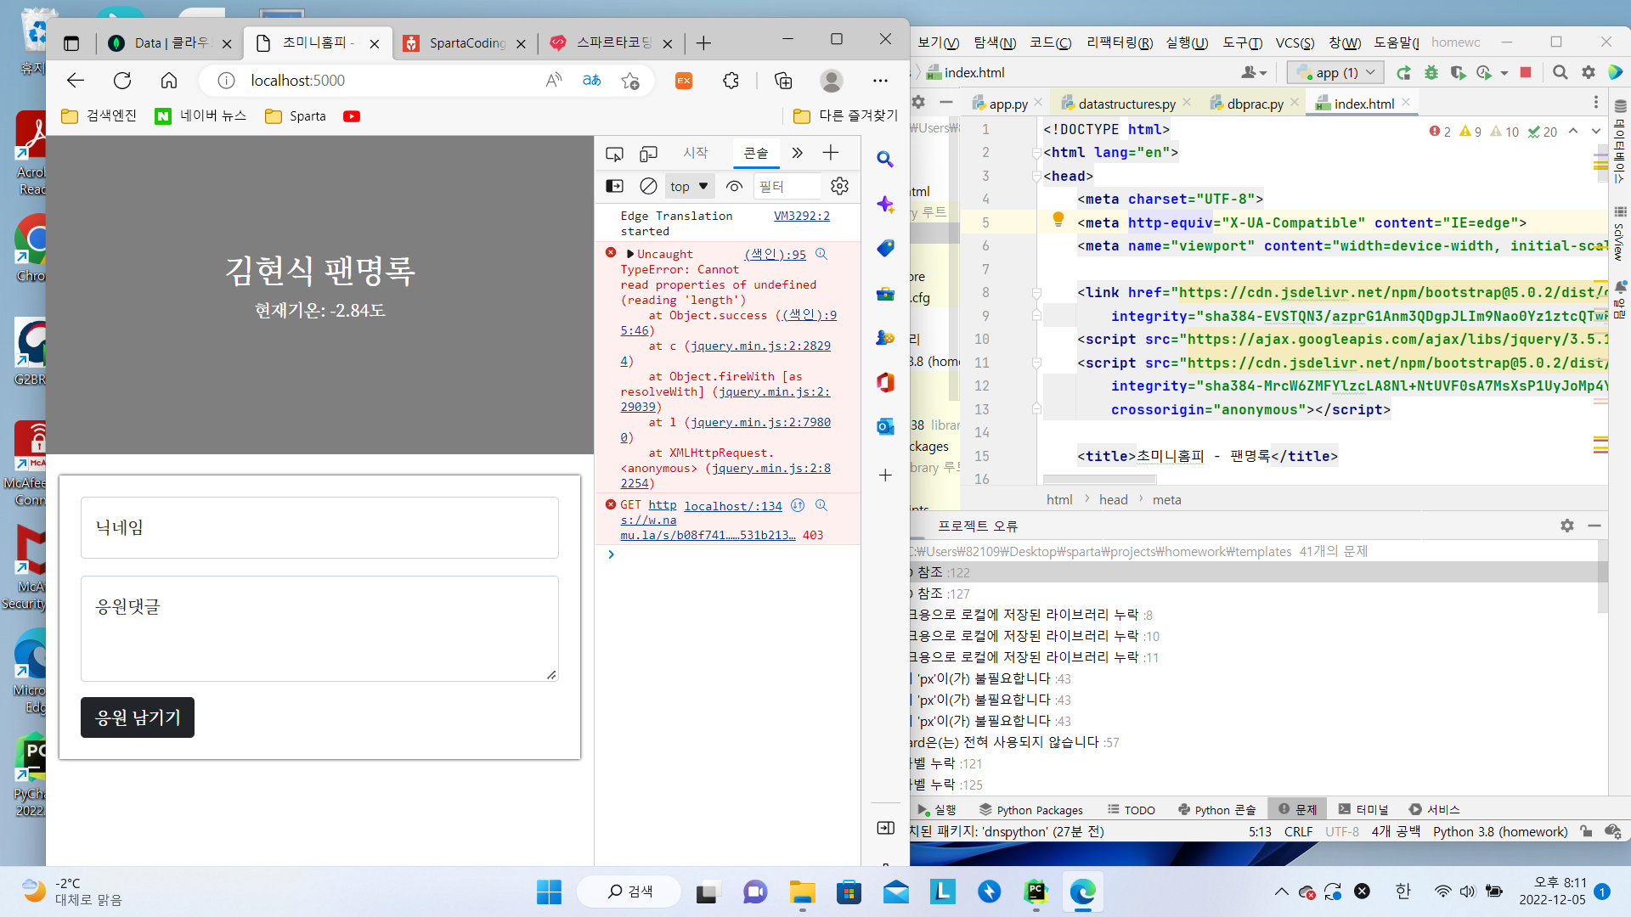Open the Python Packages tool window
Viewport: 1631px width, 917px height.
point(1030,809)
